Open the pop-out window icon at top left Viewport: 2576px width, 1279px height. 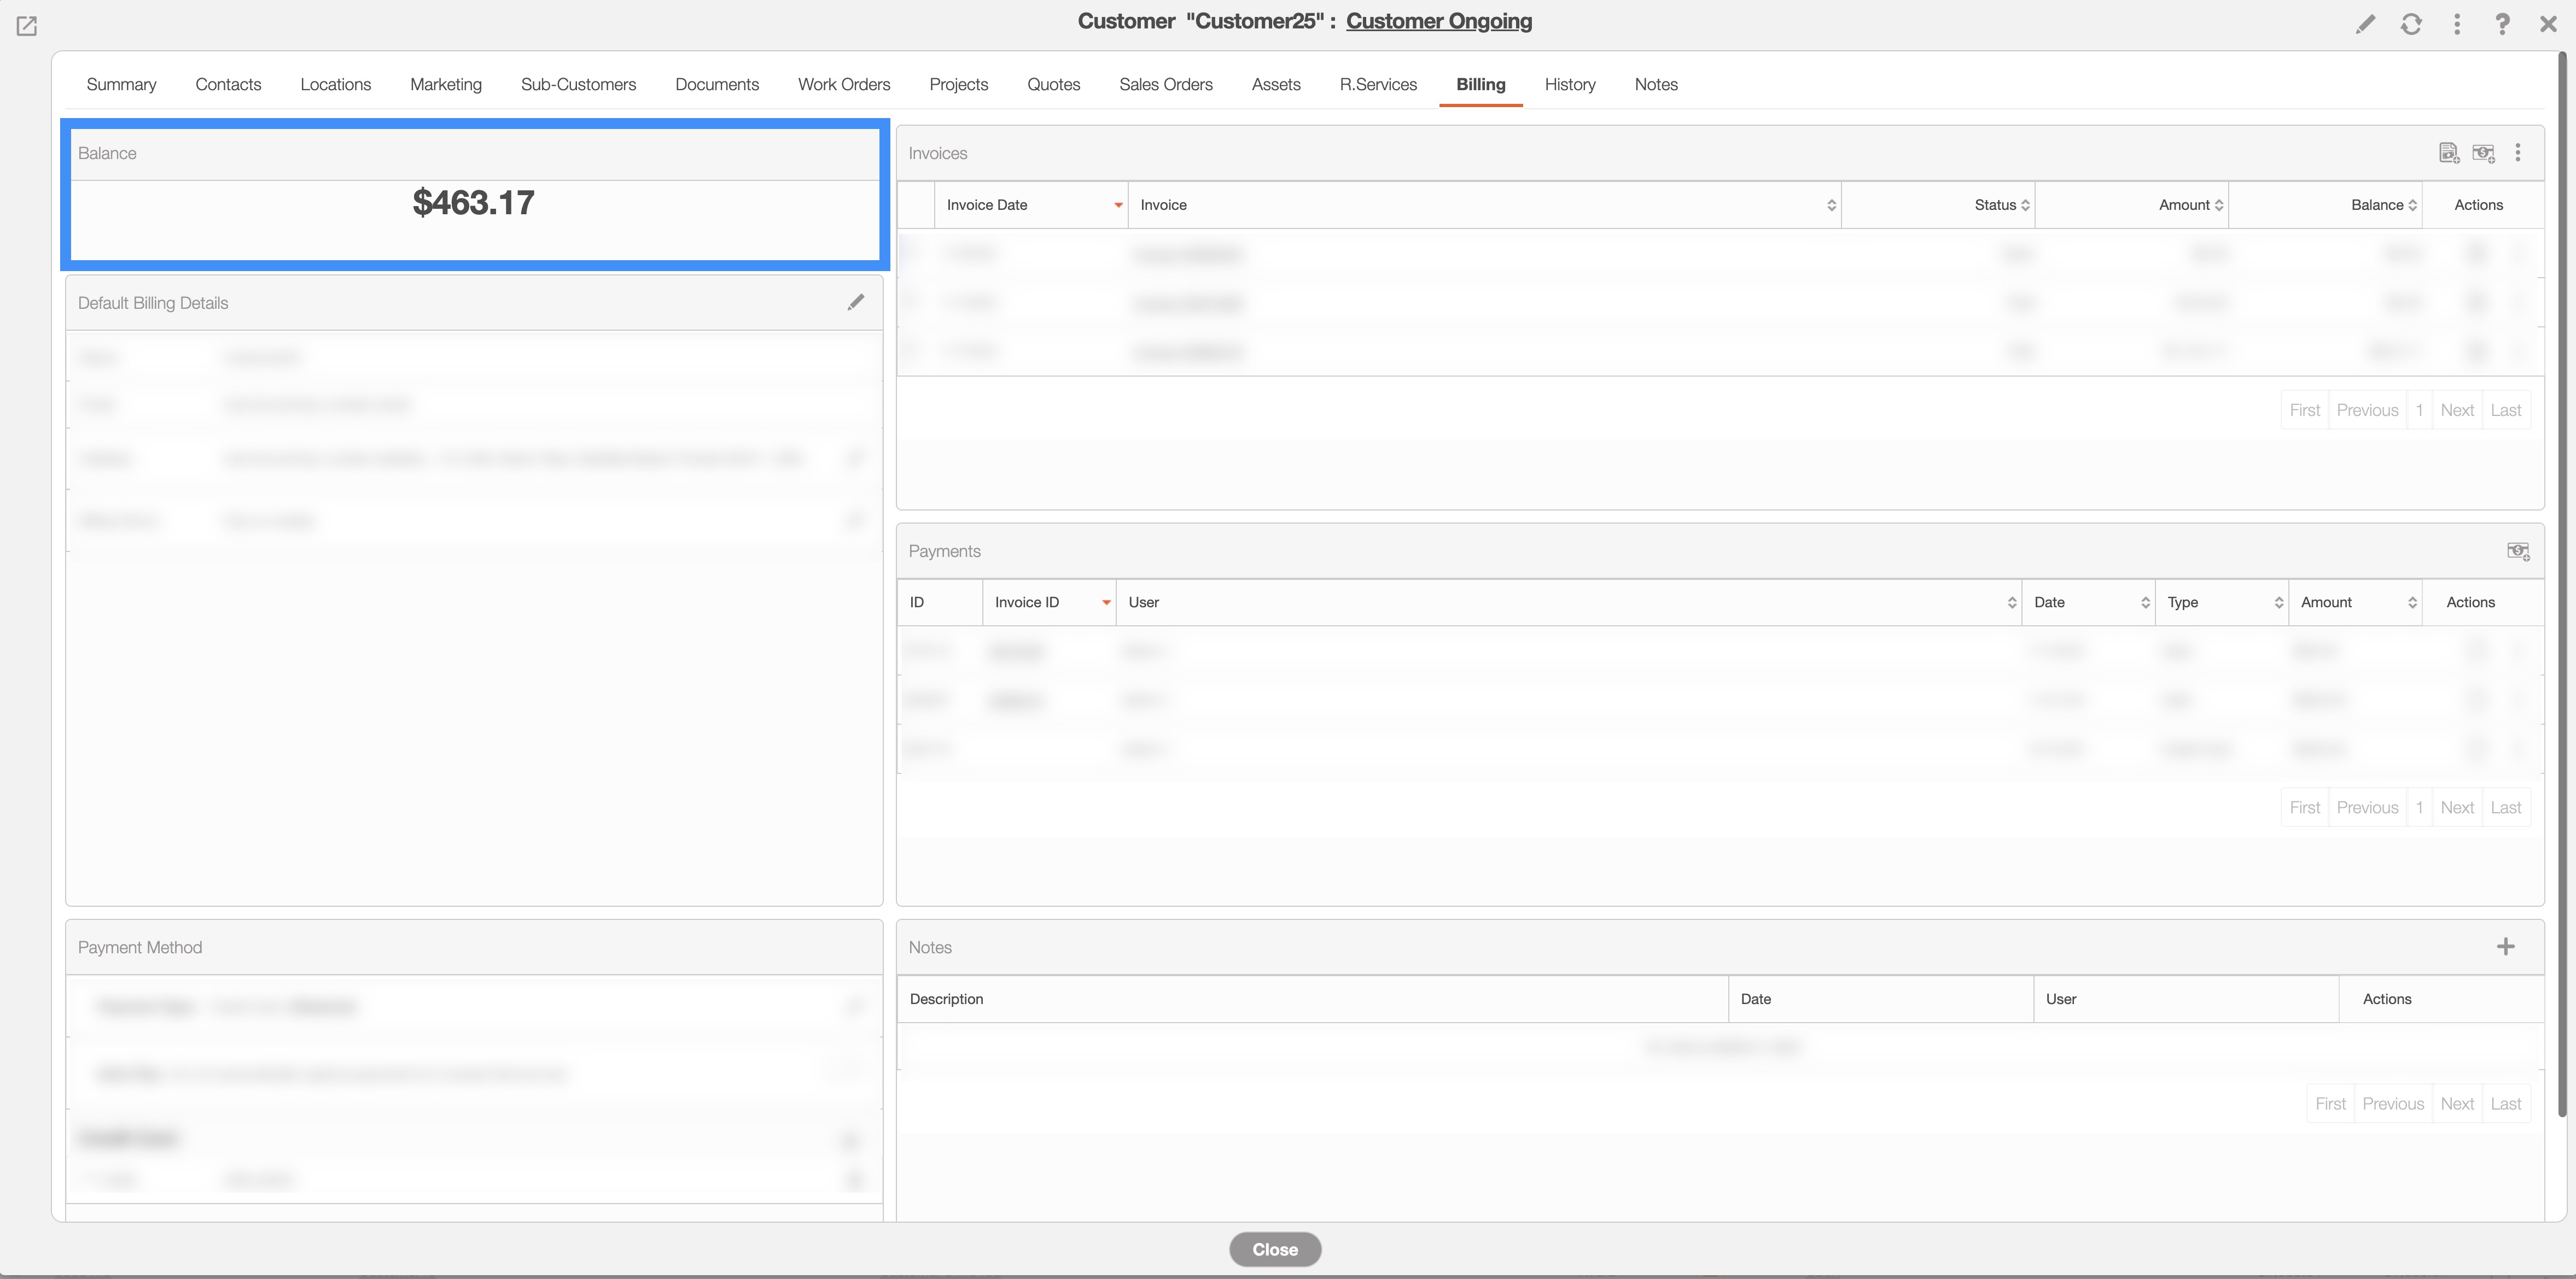tap(27, 26)
